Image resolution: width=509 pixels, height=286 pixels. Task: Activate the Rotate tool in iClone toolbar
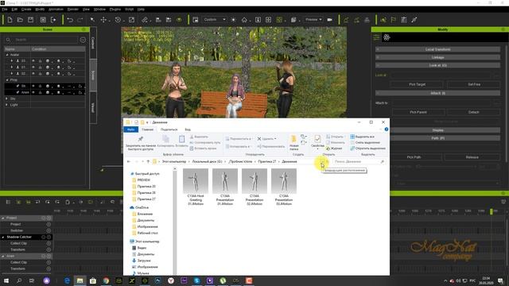(118, 20)
